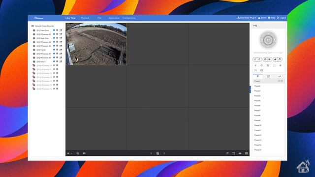The image size is (315, 177).
Task: Open stream type selector for IPCamera 02
Action: click(x=61, y=34)
